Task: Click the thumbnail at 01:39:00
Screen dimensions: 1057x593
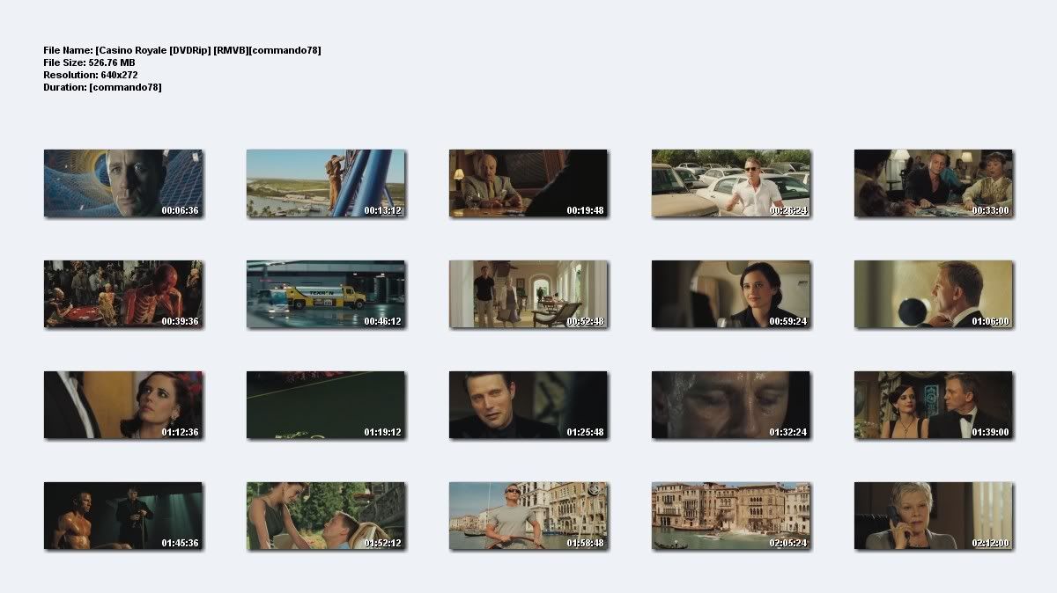Action: coord(934,405)
